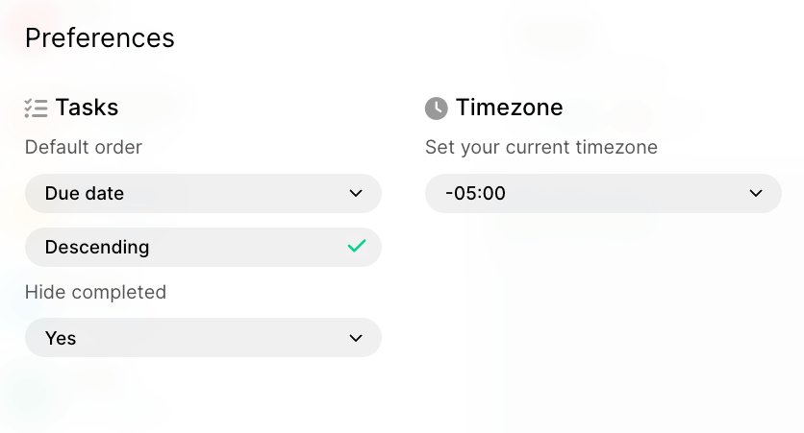Click the Due date text in dropdown
804x433 pixels.
tap(84, 194)
